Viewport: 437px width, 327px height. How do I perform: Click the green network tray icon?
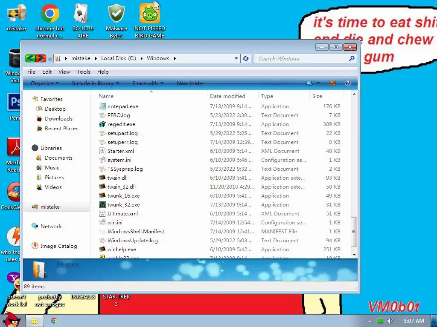[380, 321]
